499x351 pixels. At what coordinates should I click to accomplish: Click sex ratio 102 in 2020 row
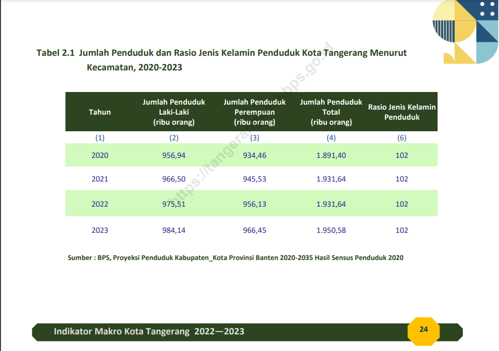pos(402,155)
